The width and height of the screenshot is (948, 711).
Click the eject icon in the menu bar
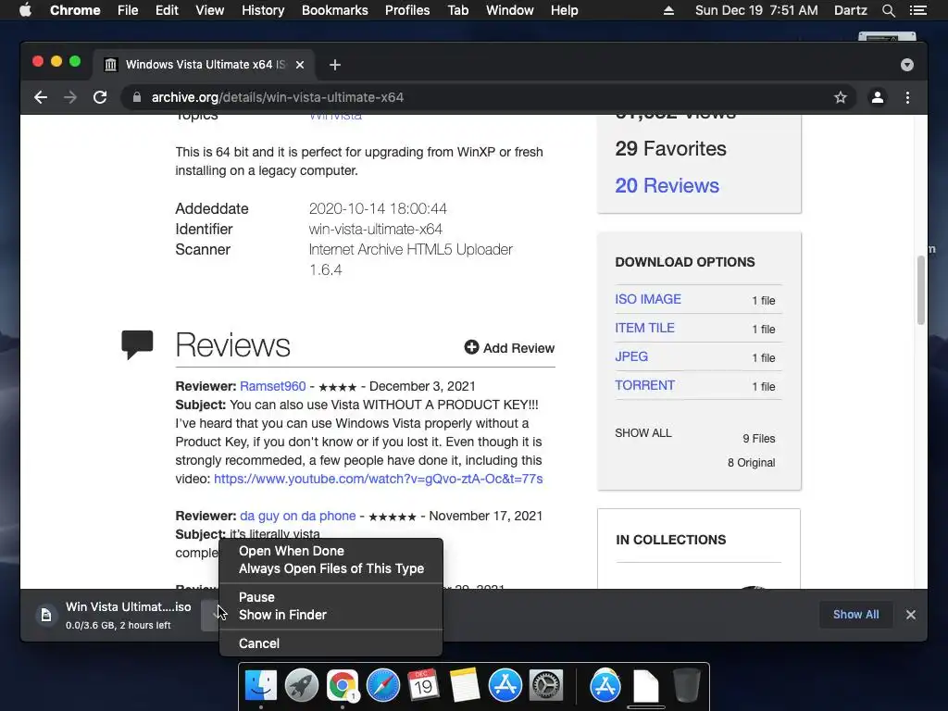coord(668,10)
